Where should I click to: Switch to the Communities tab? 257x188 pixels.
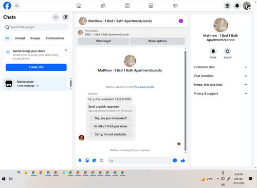click(55, 38)
